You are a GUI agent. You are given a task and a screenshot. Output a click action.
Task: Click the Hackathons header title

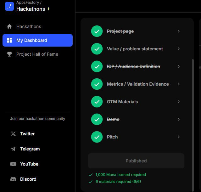(31, 9)
